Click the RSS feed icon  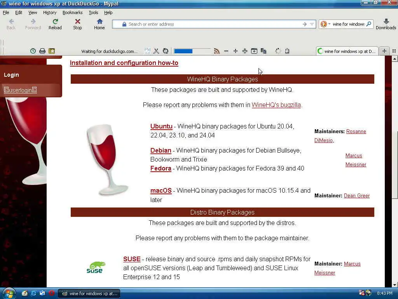pyautogui.click(x=216, y=51)
